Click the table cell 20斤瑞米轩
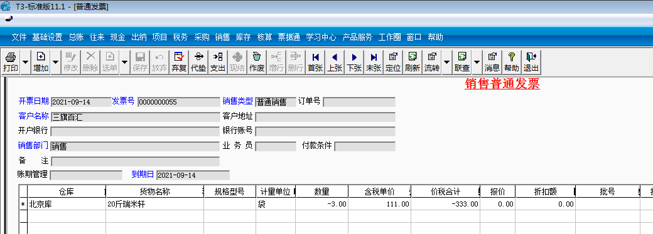The height and width of the screenshot is (234, 653). 154,204
